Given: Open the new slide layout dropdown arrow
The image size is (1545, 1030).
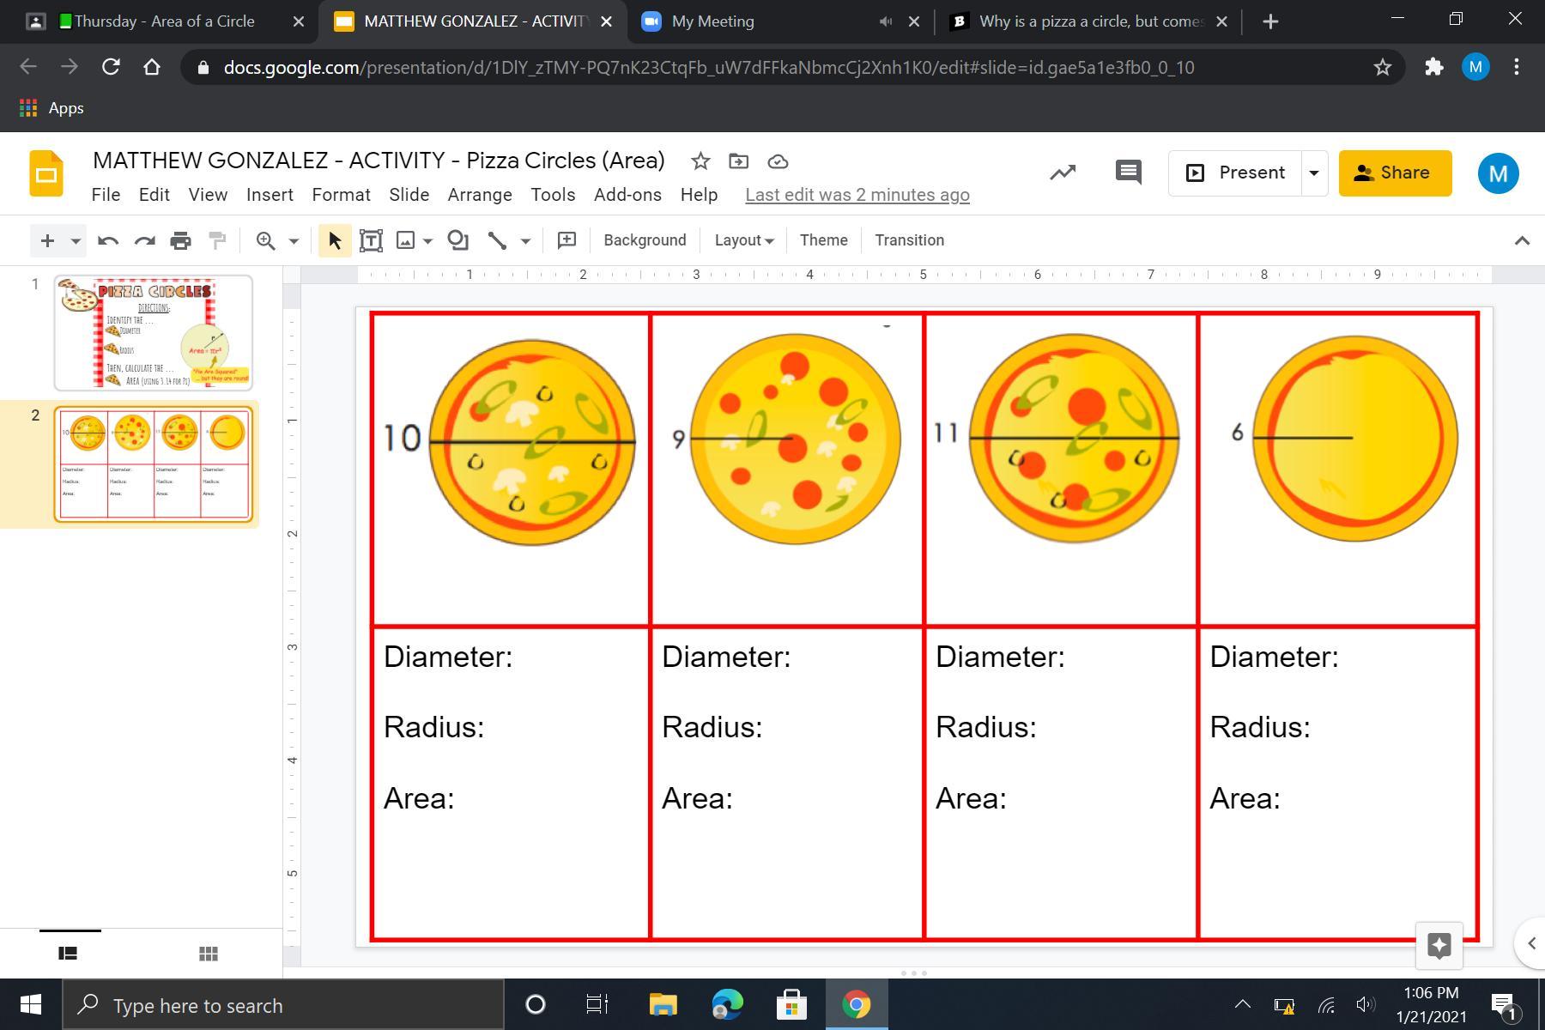Looking at the screenshot, I should (x=76, y=241).
